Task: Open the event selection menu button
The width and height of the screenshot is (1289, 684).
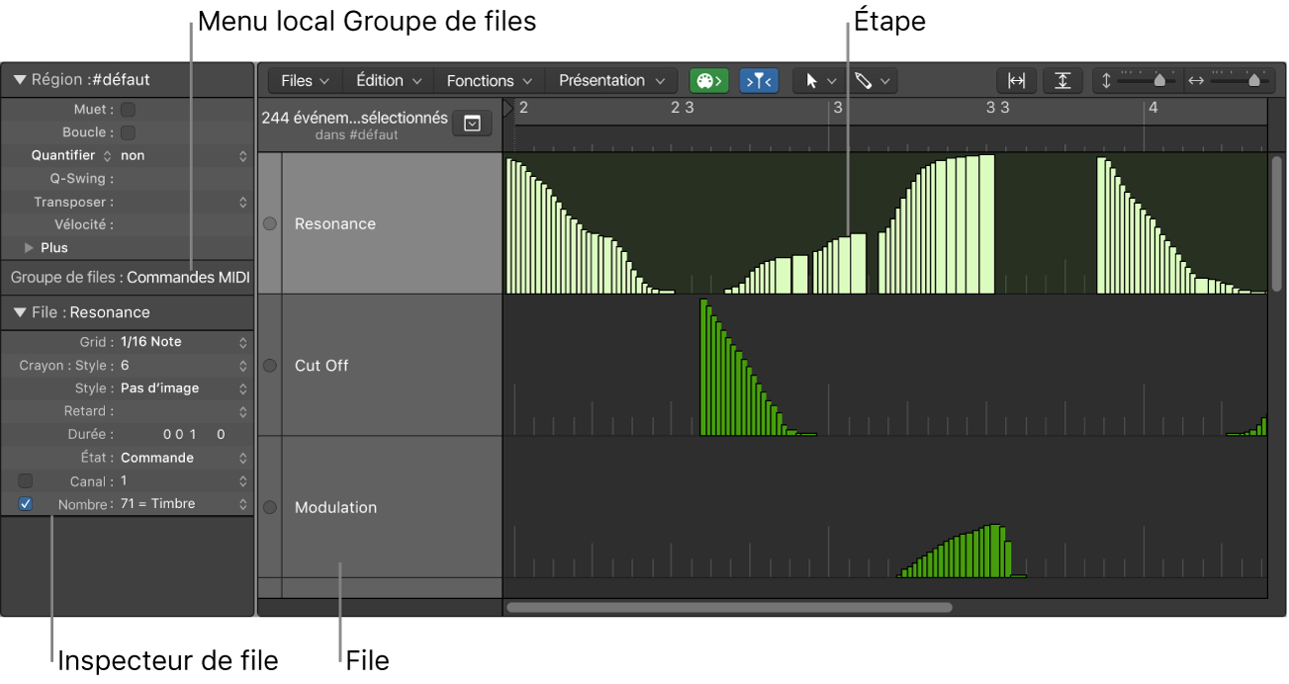Action: (x=472, y=124)
